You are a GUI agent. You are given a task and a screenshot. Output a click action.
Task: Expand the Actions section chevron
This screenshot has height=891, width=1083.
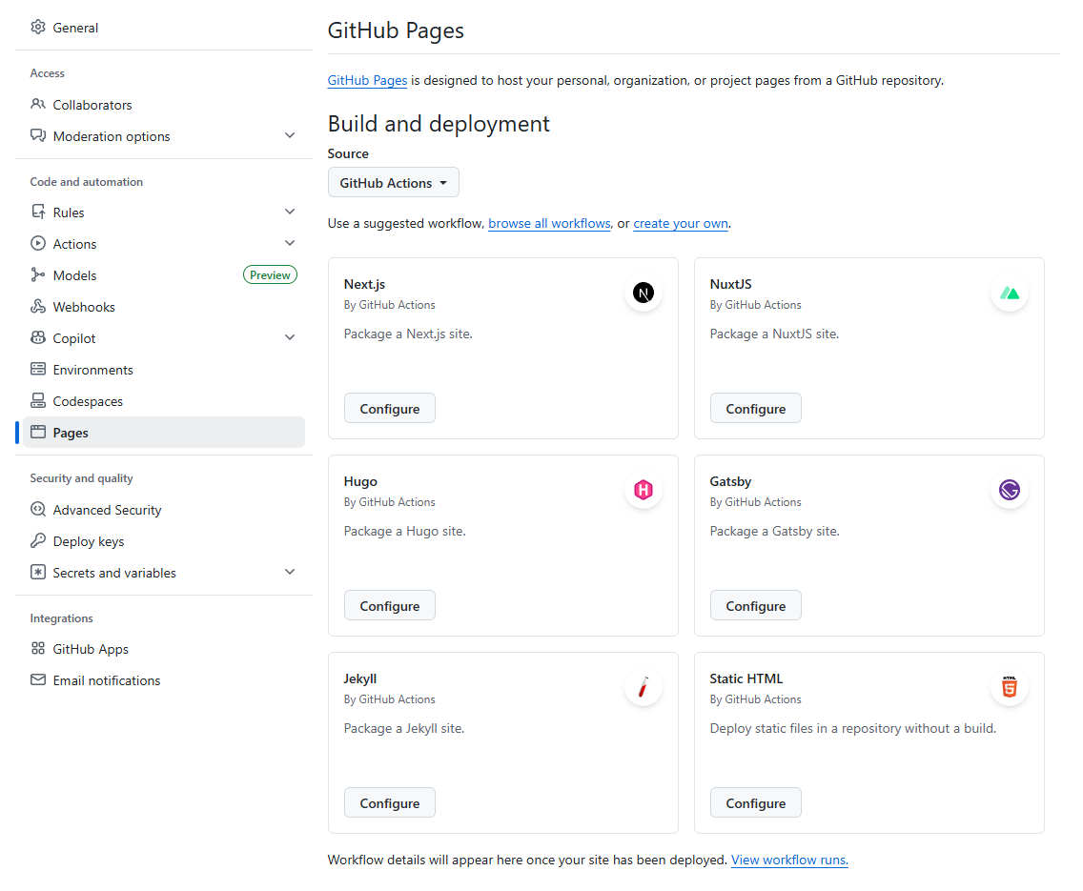[290, 243]
